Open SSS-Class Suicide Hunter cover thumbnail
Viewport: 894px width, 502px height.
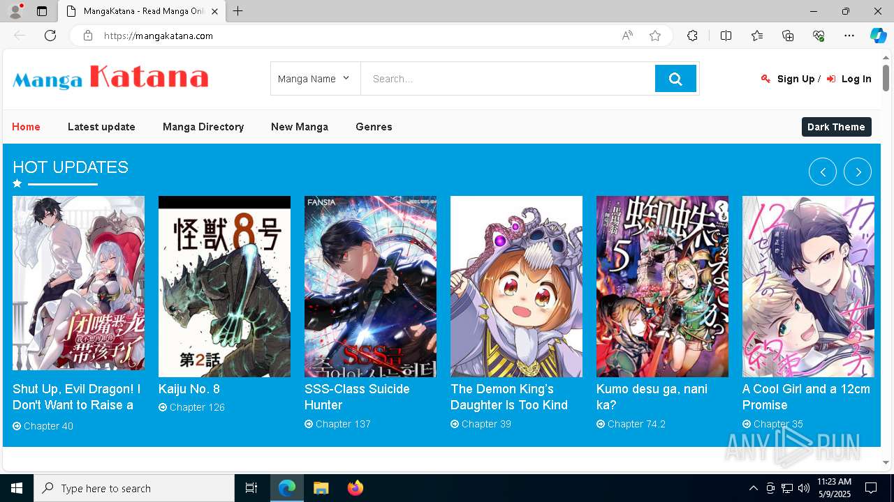click(370, 287)
